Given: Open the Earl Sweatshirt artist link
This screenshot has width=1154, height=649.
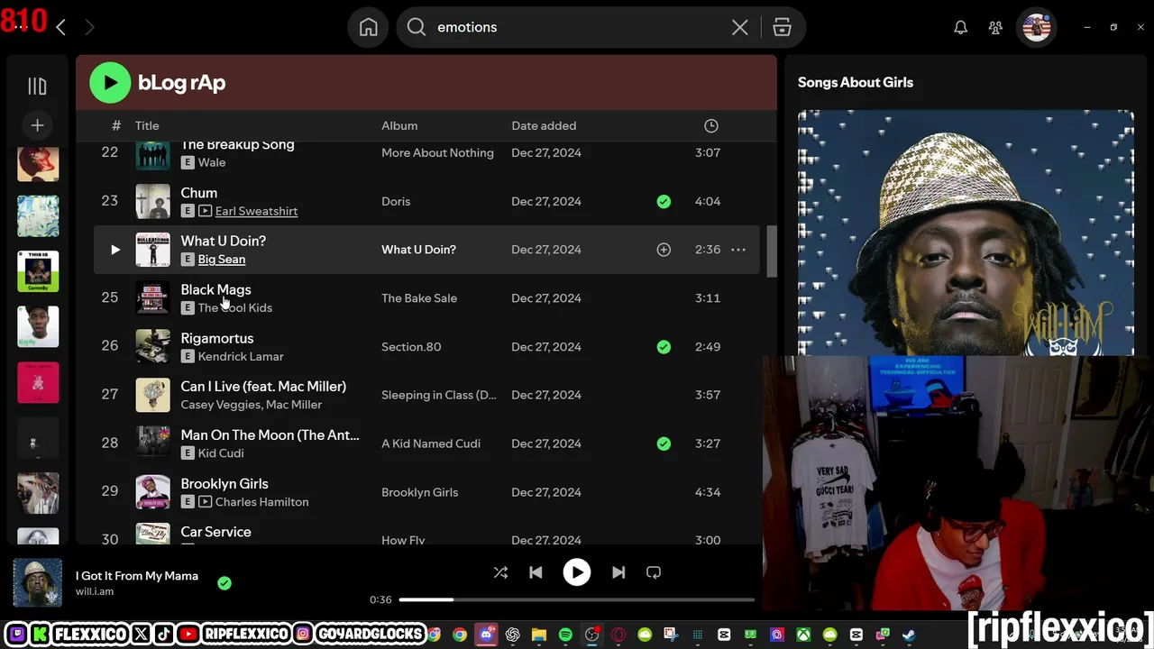Looking at the screenshot, I should [256, 211].
